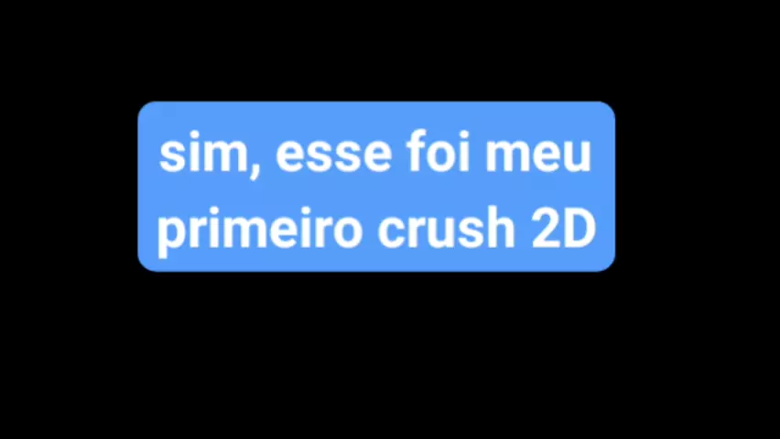Click the word "esse" in the caption
Viewport: 780px width, 439px height.
tap(333, 157)
